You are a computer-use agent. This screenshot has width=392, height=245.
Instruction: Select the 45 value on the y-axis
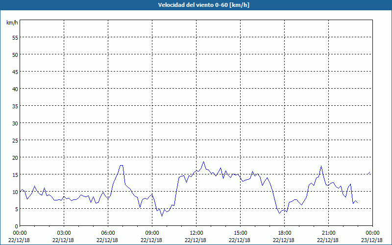(x=15, y=72)
